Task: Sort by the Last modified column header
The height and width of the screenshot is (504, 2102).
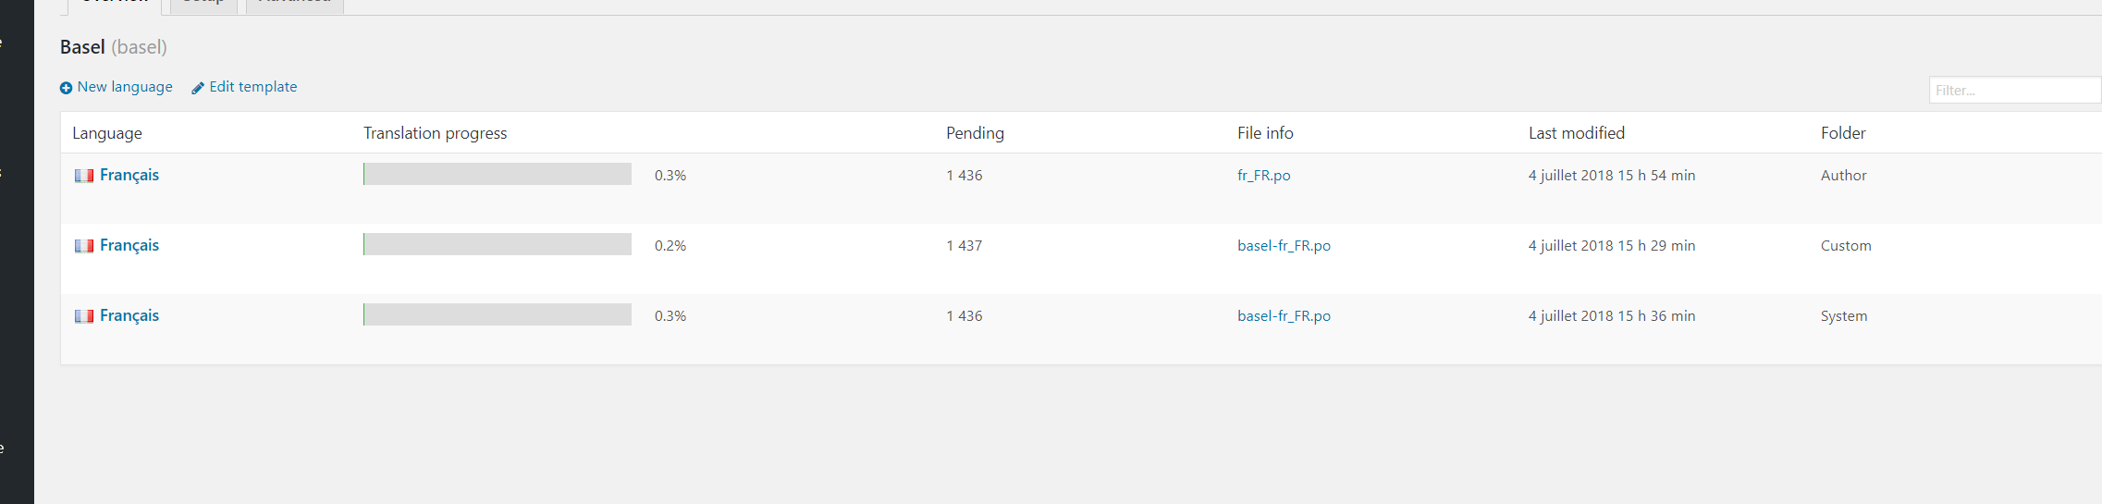Action: (x=1576, y=133)
